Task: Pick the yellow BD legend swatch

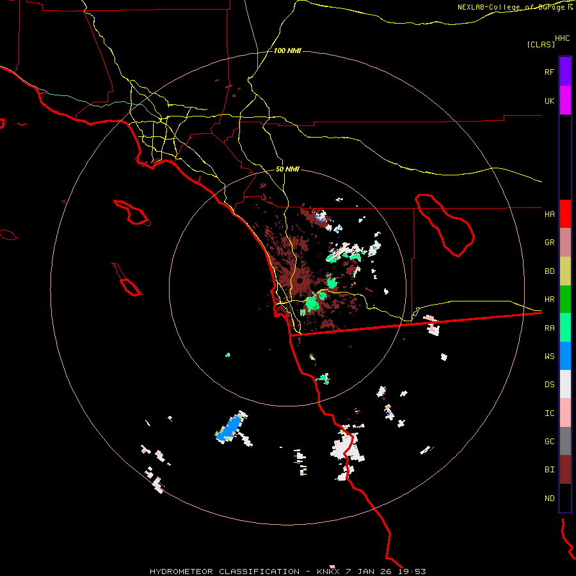Action: [565, 271]
